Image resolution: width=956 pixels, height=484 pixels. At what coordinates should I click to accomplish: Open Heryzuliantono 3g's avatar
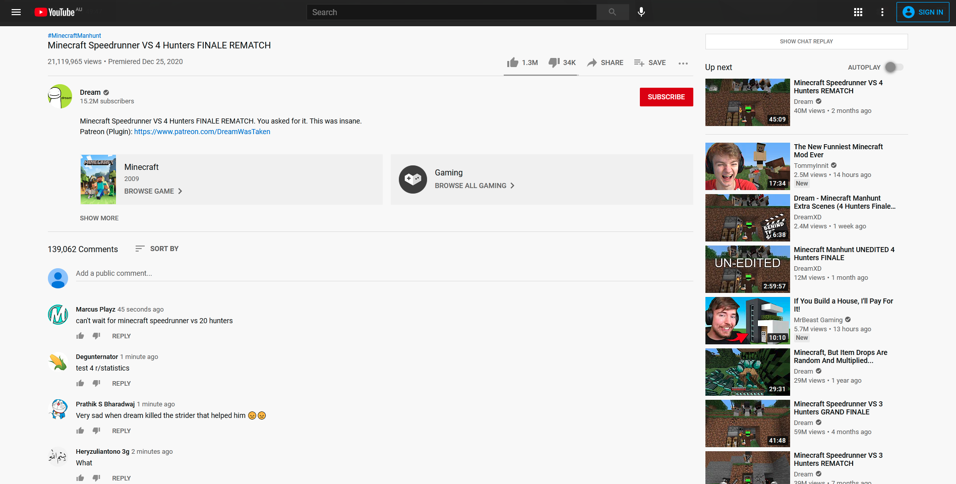58,457
